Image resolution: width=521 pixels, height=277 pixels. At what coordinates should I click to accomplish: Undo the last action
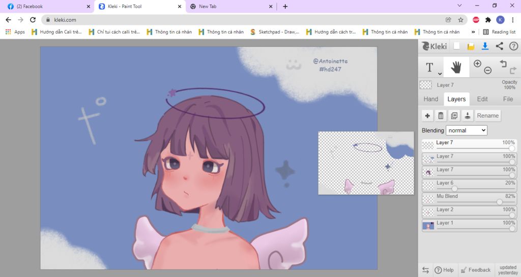pyautogui.click(x=503, y=63)
